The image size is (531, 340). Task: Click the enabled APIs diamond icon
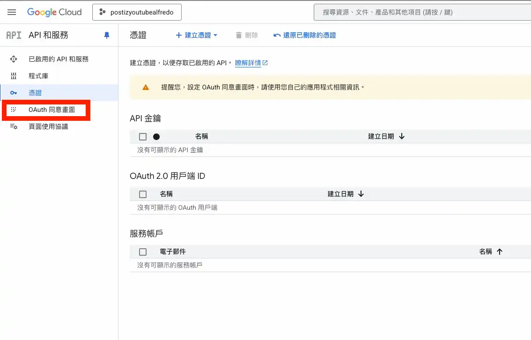pyautogui.click(x=14, y=59)
